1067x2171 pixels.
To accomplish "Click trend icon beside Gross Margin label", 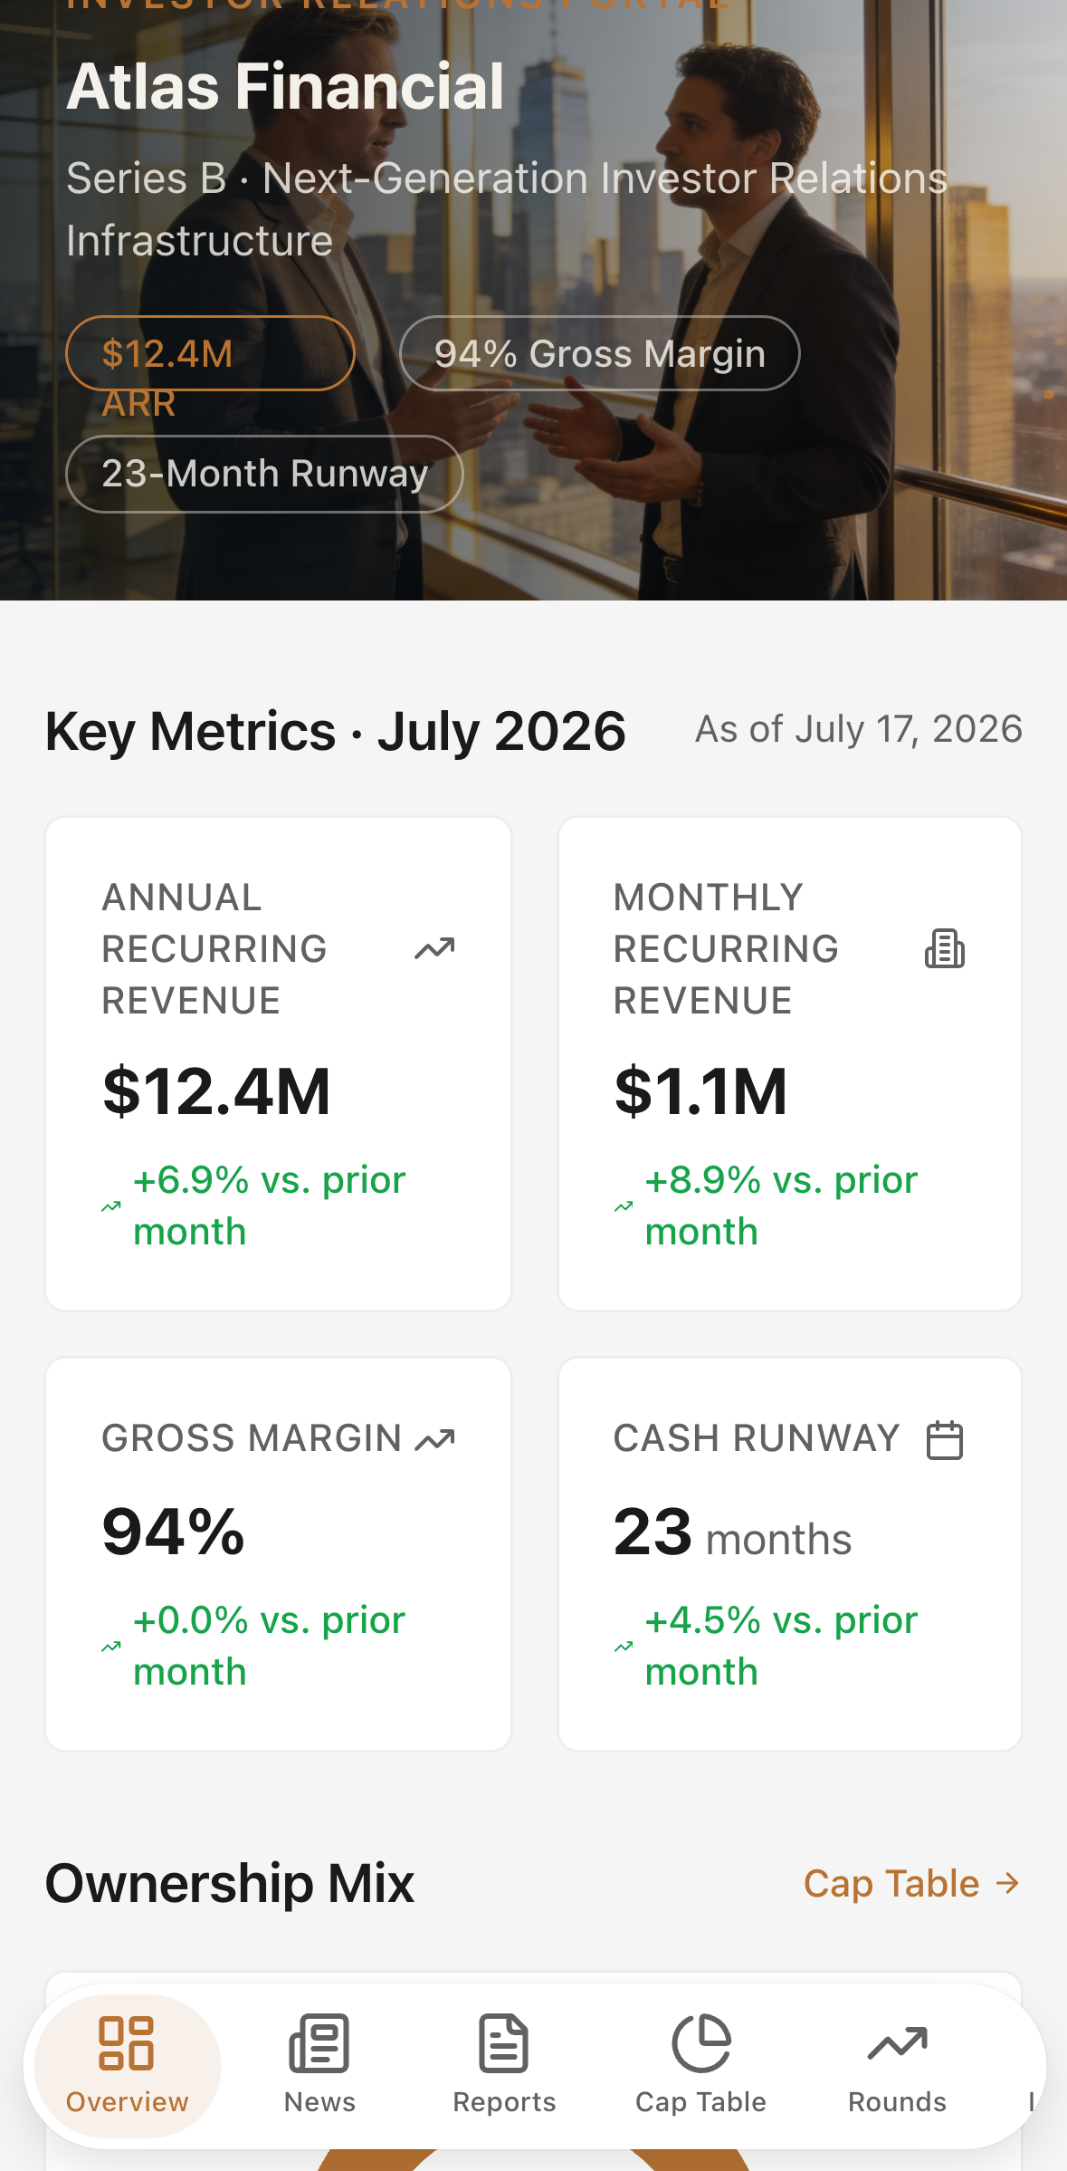I will click(x=435, y=1439).
